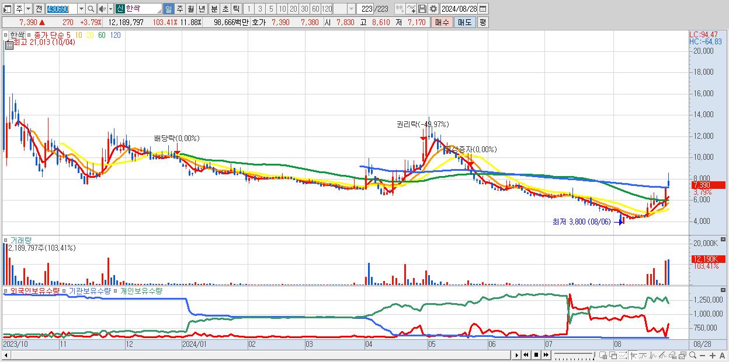This screenshot has height=362, width=729.
Task: Select the daily 일 period
Action: click(168, 9)
